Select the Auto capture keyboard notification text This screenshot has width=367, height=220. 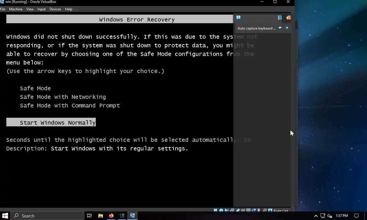(257, 28)
